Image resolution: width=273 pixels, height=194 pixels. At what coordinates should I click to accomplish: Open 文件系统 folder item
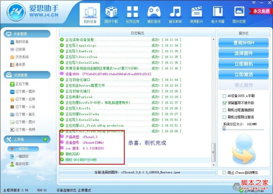click(x=19, y=57)
